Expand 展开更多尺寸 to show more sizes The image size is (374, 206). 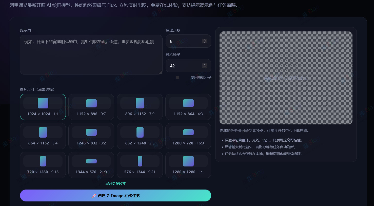(115, 183)
